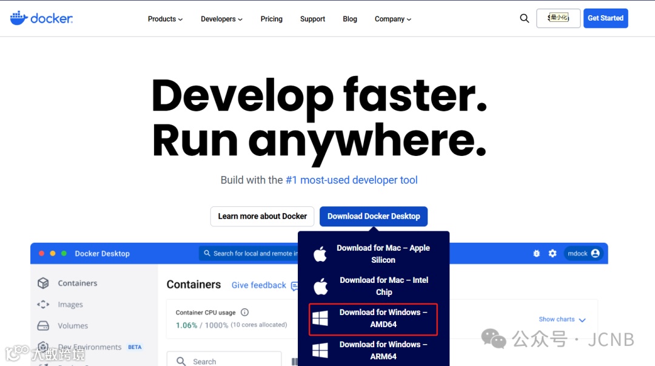Screen dimensions: 655x366
Task: Click the Give feedback link
Action: click(x=259, y=285)
